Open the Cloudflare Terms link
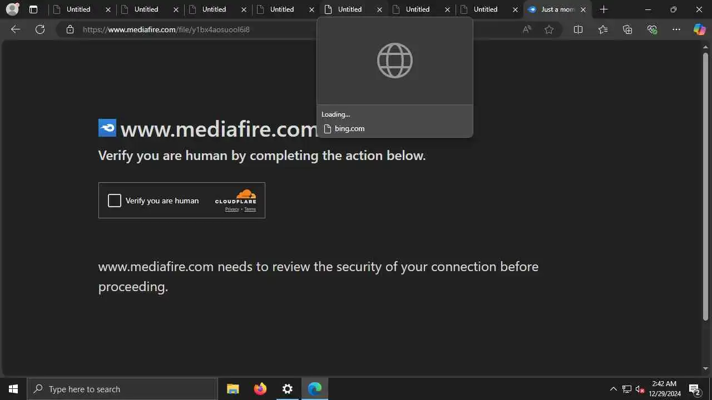Viewport: 712px width, 400px height. click(250, 209)
